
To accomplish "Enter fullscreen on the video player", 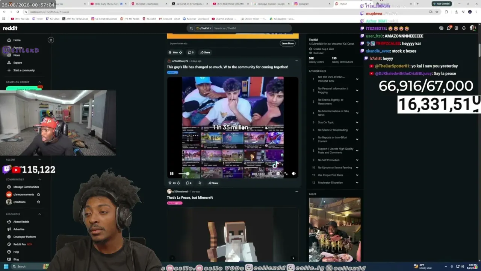I will click(x=286, y=174).
